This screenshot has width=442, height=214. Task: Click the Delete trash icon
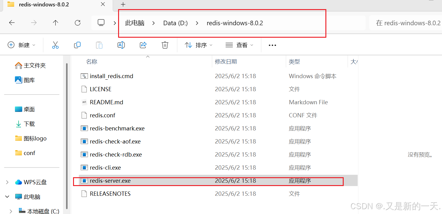click(165, 45)
